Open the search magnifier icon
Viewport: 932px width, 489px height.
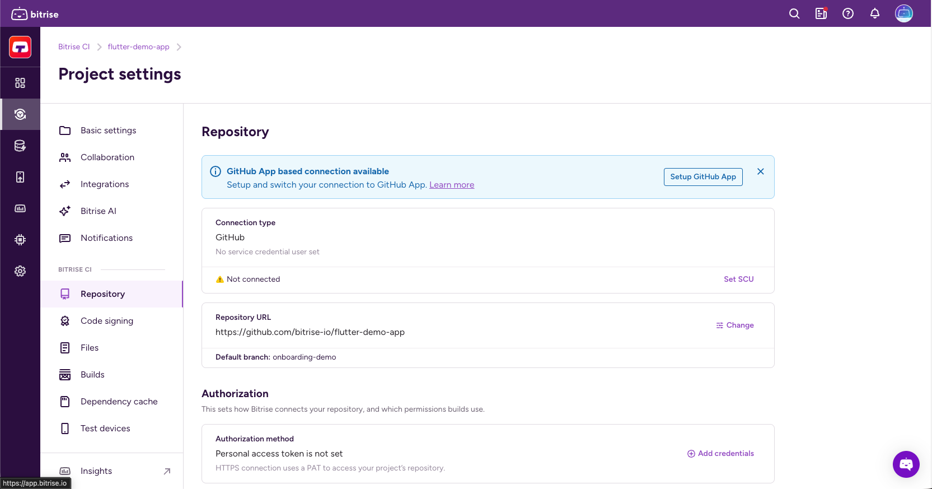coord(794,13)
